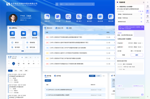Expand the start time picker row
Screen dimensions: 150x99
pyautogui.click(x=130, y=43)
